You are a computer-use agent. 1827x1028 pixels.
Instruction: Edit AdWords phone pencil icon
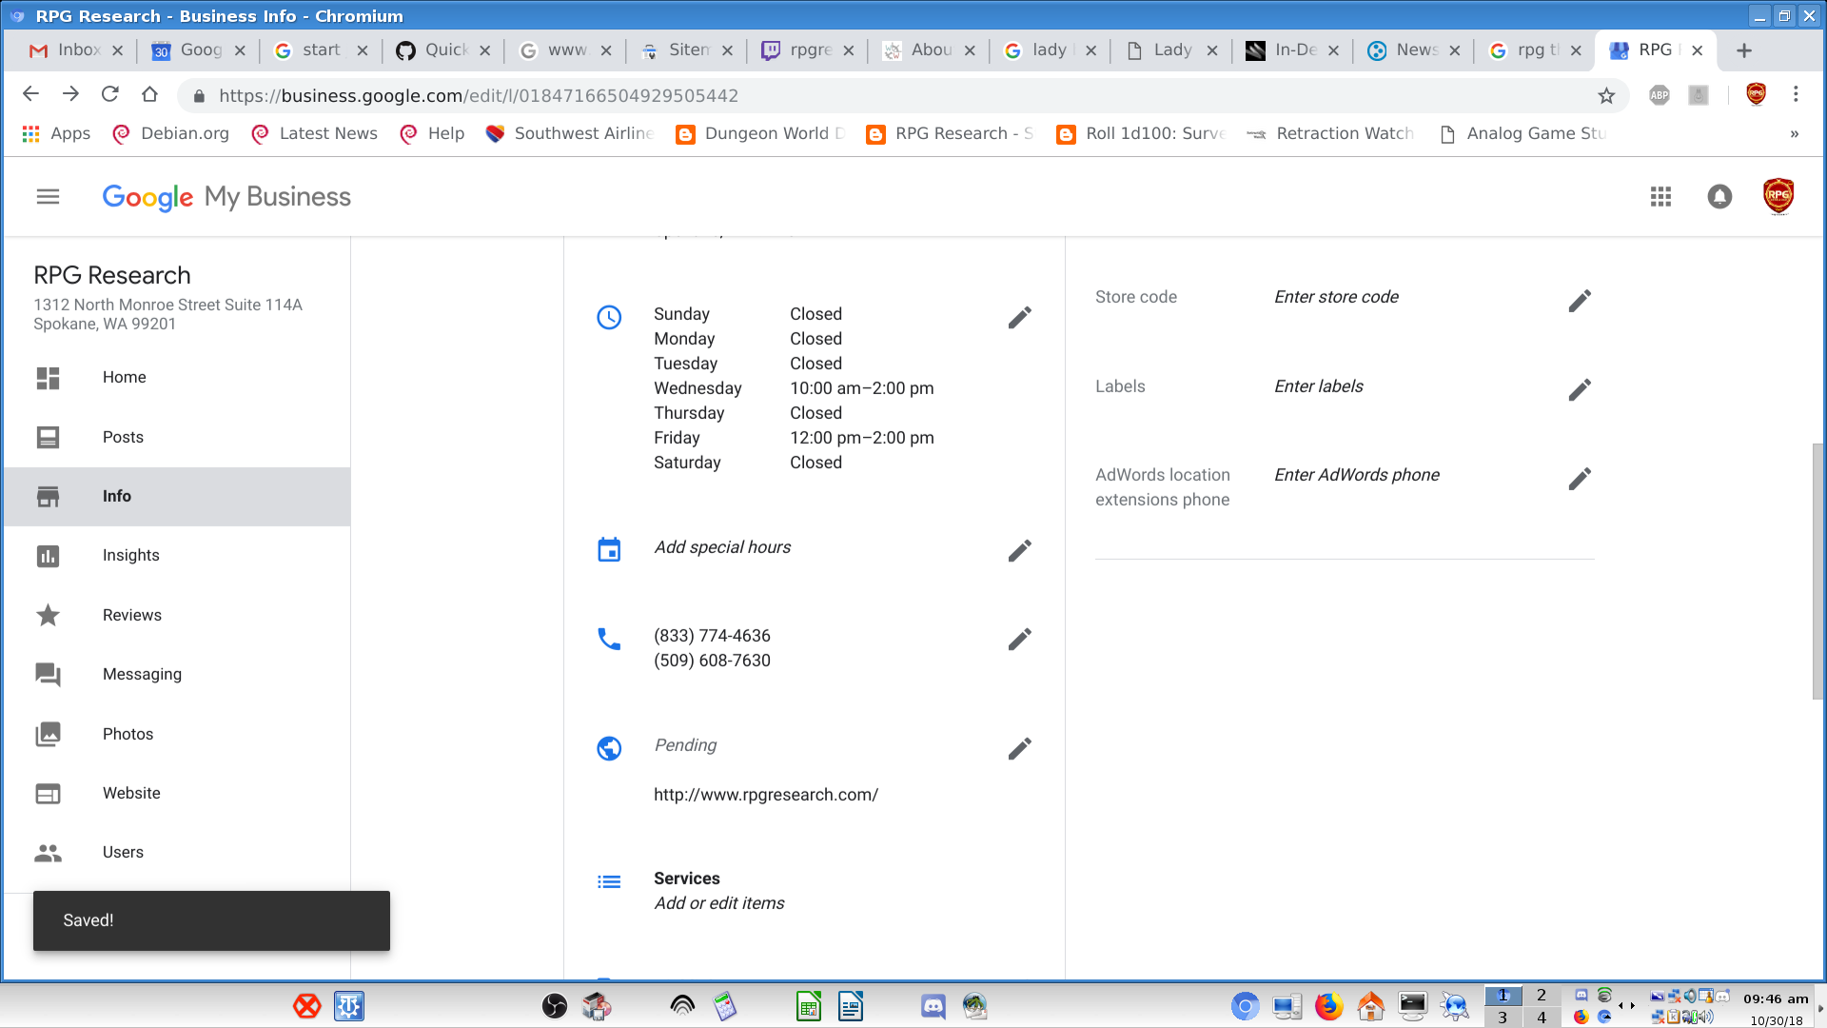1580,479
